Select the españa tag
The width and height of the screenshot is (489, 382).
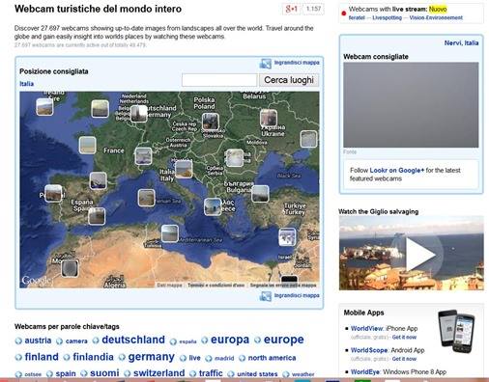click(x=187, y=341)
